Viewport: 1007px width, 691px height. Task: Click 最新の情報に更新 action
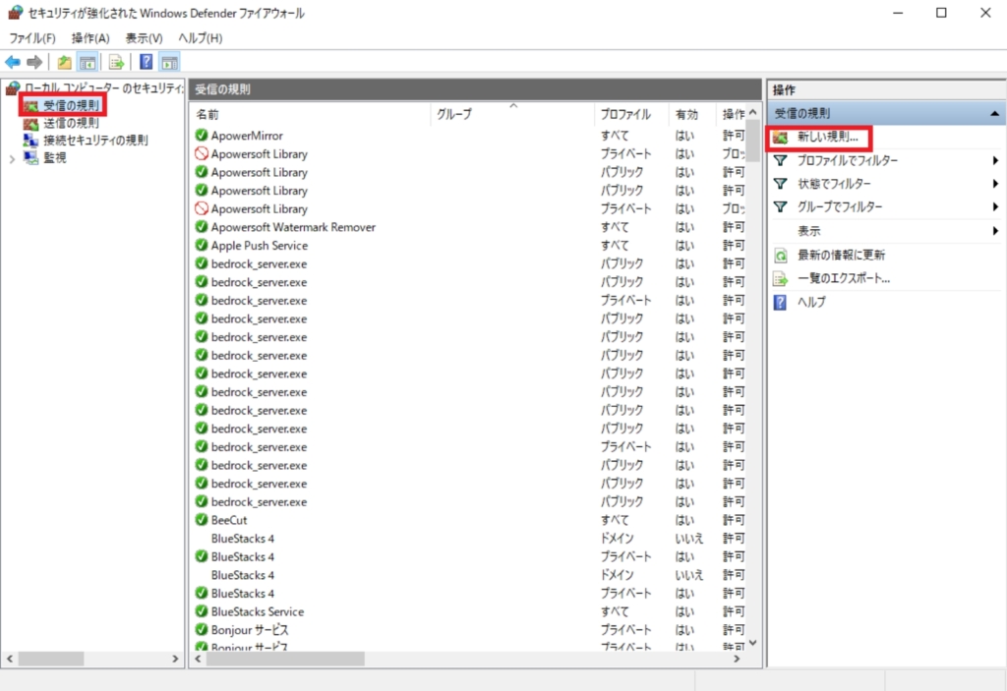[842, 255]
